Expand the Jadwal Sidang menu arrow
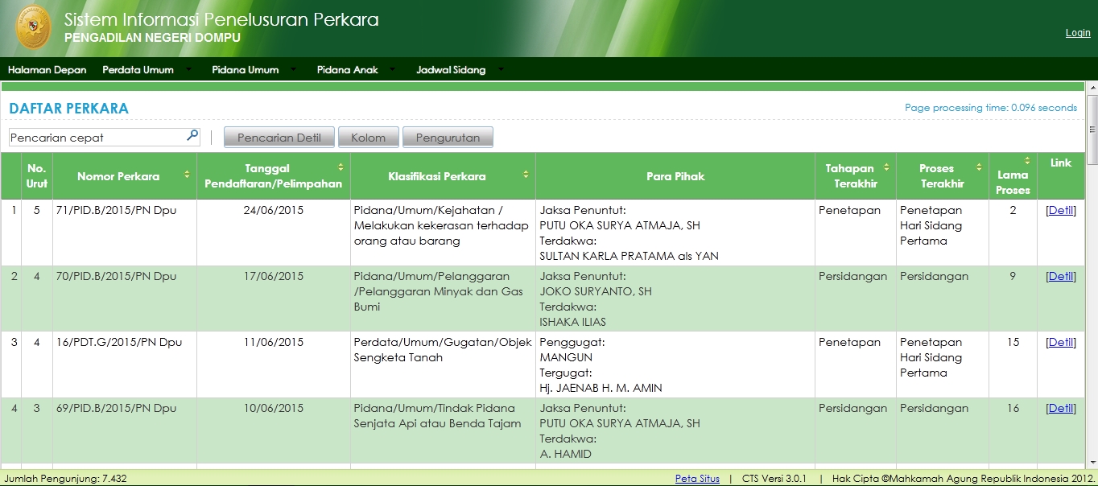 tap(501, 69)
